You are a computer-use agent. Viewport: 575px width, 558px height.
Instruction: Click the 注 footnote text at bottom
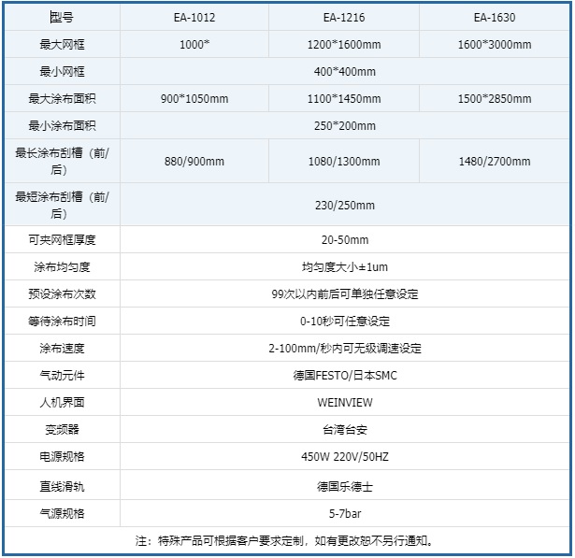pos(286,540)
